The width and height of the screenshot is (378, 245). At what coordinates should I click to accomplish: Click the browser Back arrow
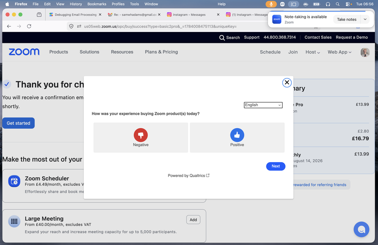pyautogui.click(x=9, y=26)
